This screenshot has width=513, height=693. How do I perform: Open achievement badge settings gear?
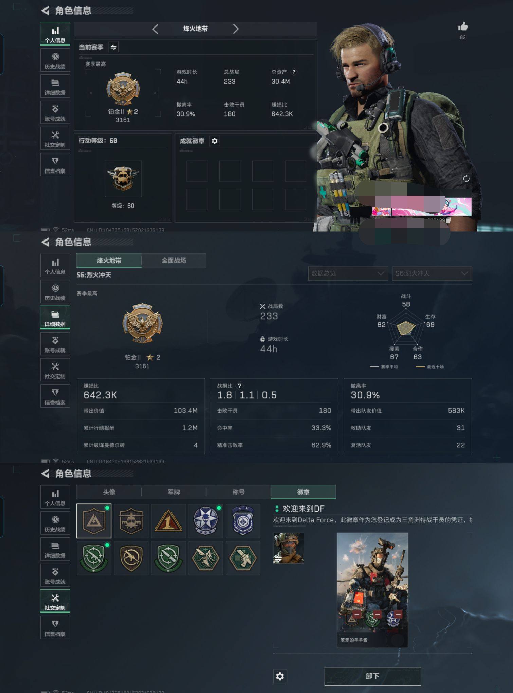tap(215, 141)
